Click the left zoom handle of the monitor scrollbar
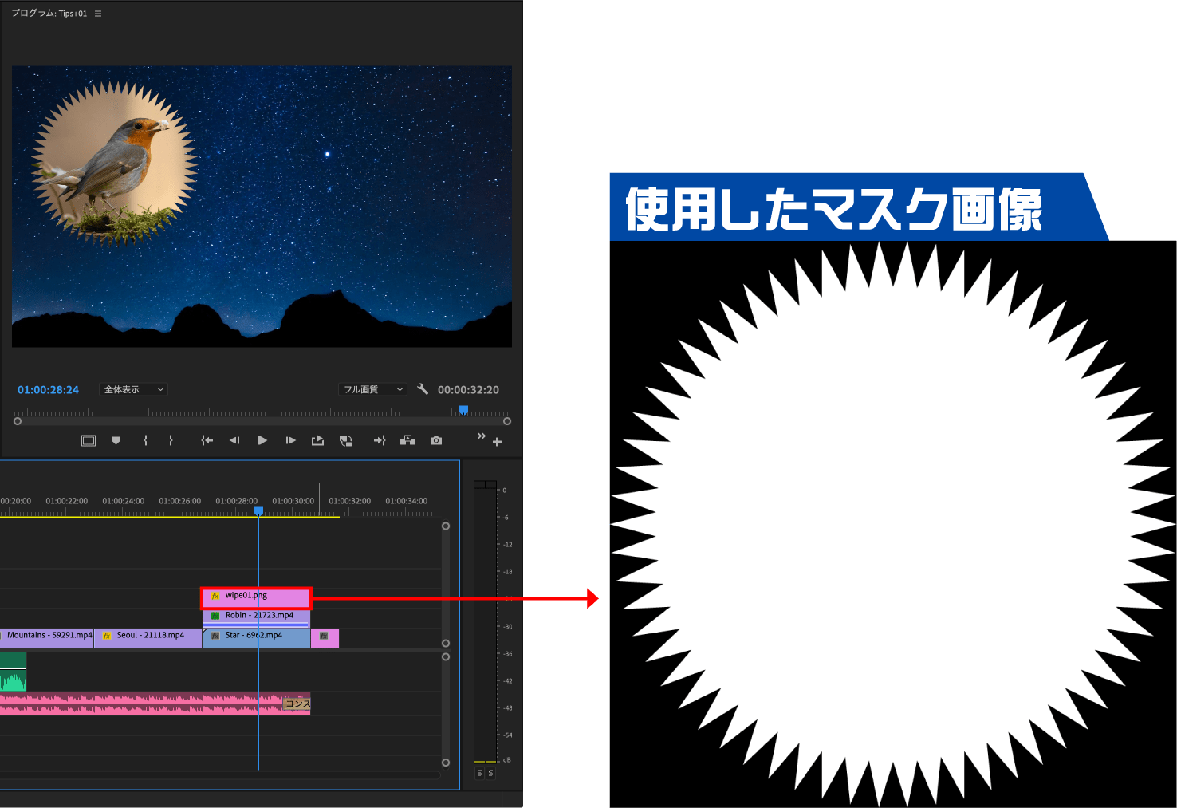 click(x=18, y=421)
